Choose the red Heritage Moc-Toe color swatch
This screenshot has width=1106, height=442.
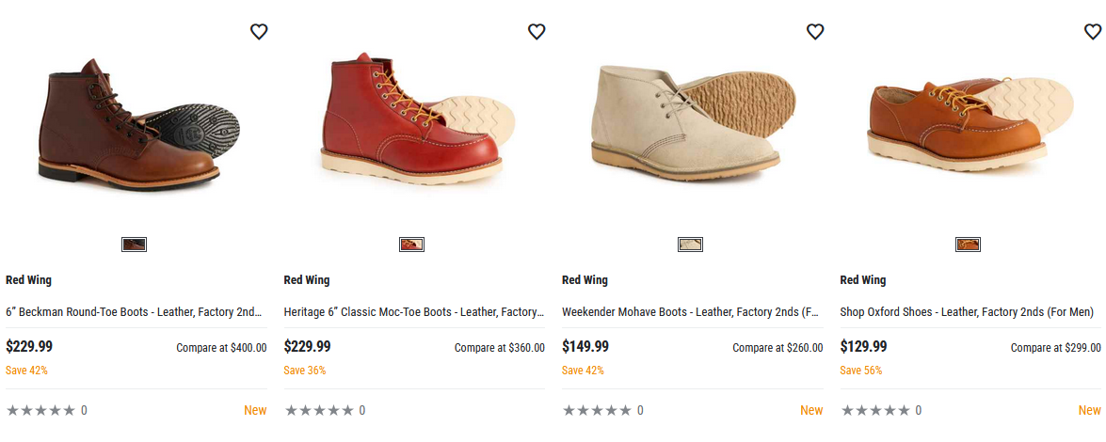pyautogui.click(x=411, y=245)
